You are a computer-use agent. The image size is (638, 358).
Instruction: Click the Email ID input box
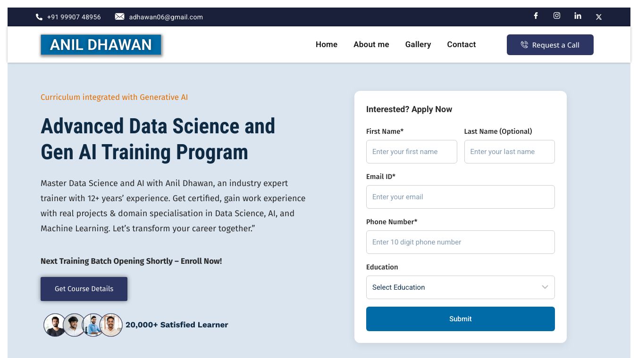pyautogui.click(x=461, y=197)
